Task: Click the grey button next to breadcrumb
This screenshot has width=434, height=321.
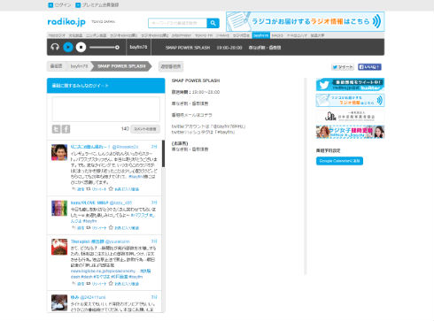Action: 171,66
